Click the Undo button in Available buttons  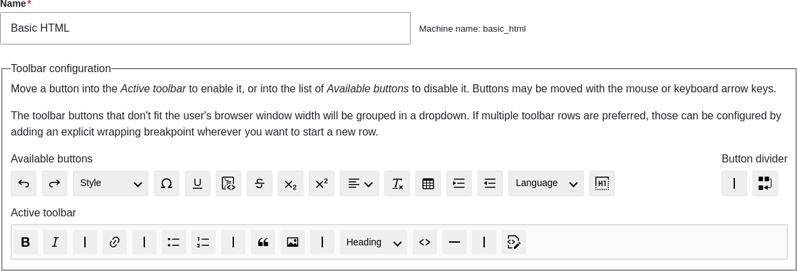pyautogui.click(x=24, y=183)
